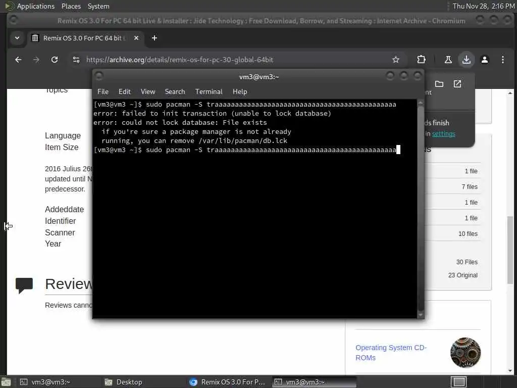Screen dimensions: 517x388
Task: Click the Scanner metadata label
Action: pos(60,232)
